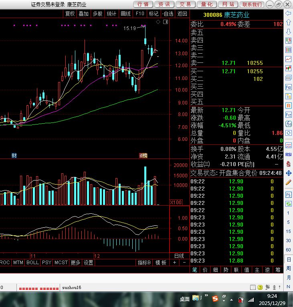
Task: Switch to 30-minute period
Action: (x=288, y=241)
